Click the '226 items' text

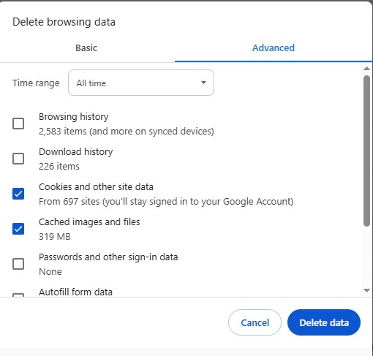[x=59, y=167]
